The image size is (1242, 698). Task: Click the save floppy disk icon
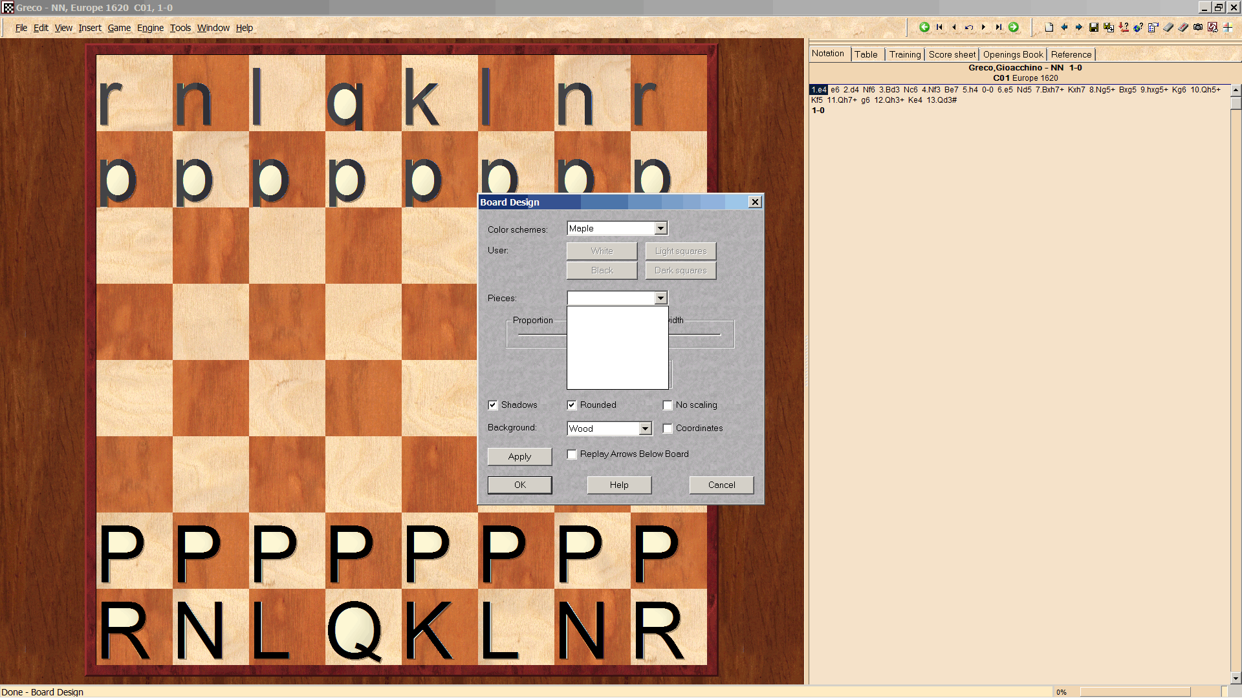1093,27
